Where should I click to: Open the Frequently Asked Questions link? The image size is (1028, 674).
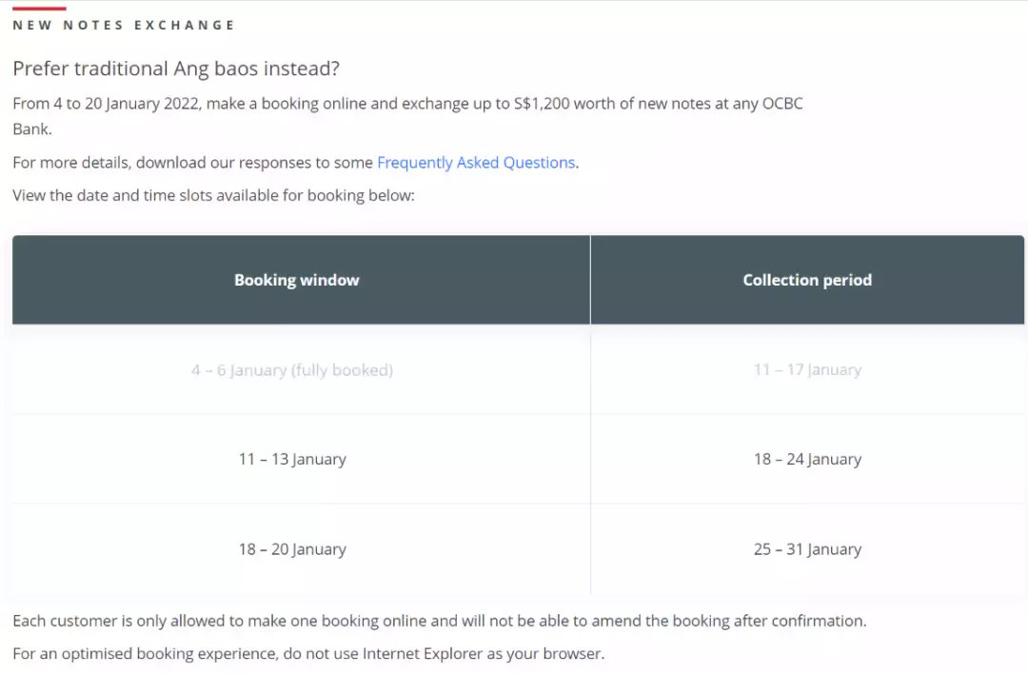(x=476, y=163)
